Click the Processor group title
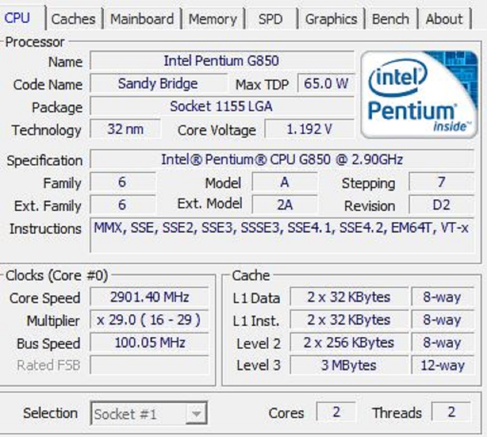 pyautogui.click(x=35, y=42)
